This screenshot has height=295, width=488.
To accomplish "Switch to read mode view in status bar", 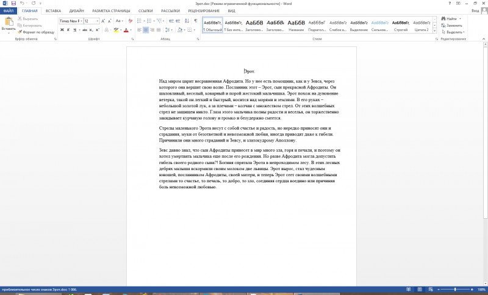I will coord(409,290).
